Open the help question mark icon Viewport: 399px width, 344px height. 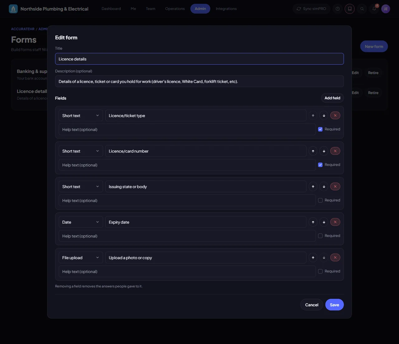[x=338, y=9]
